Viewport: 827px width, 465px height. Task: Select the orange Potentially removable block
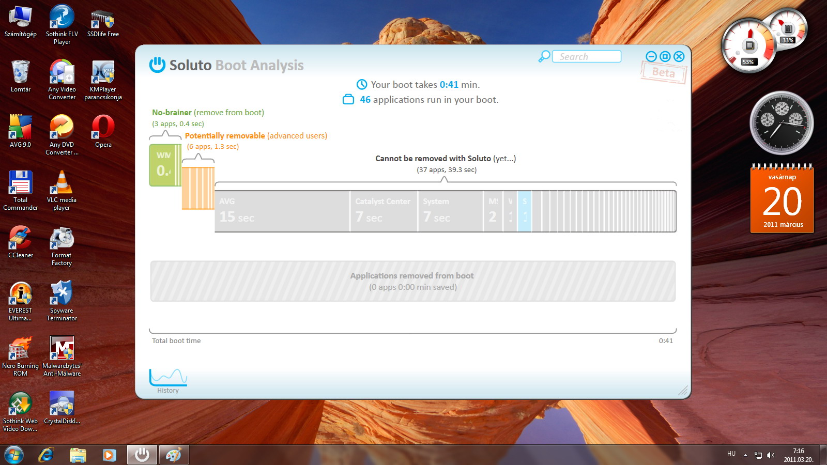198,188
